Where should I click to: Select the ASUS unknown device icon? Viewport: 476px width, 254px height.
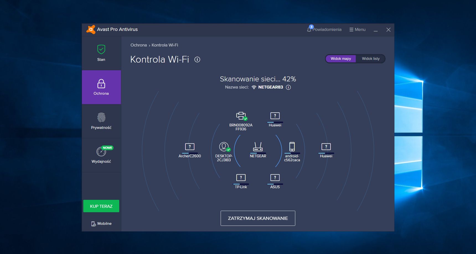(275, 178)
